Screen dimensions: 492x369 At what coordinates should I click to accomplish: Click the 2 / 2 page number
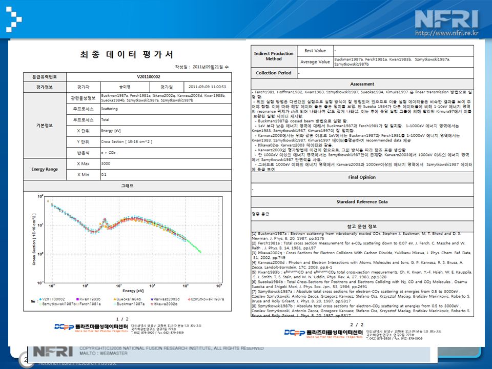tap(357, 325)
